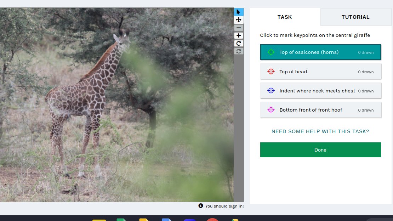The width and height of the screenshot is (393, 221).
Task: Submit with the green Done button
Action: point(320,150)
